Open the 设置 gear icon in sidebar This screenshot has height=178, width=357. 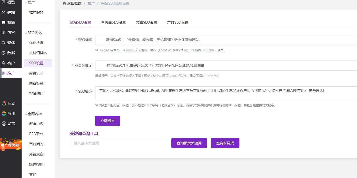point(4,124)
